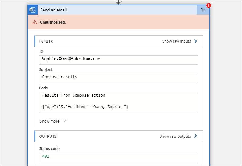Click the Unauthorized error message text
This screenshot has width=242, height=166.
point(53,22)
